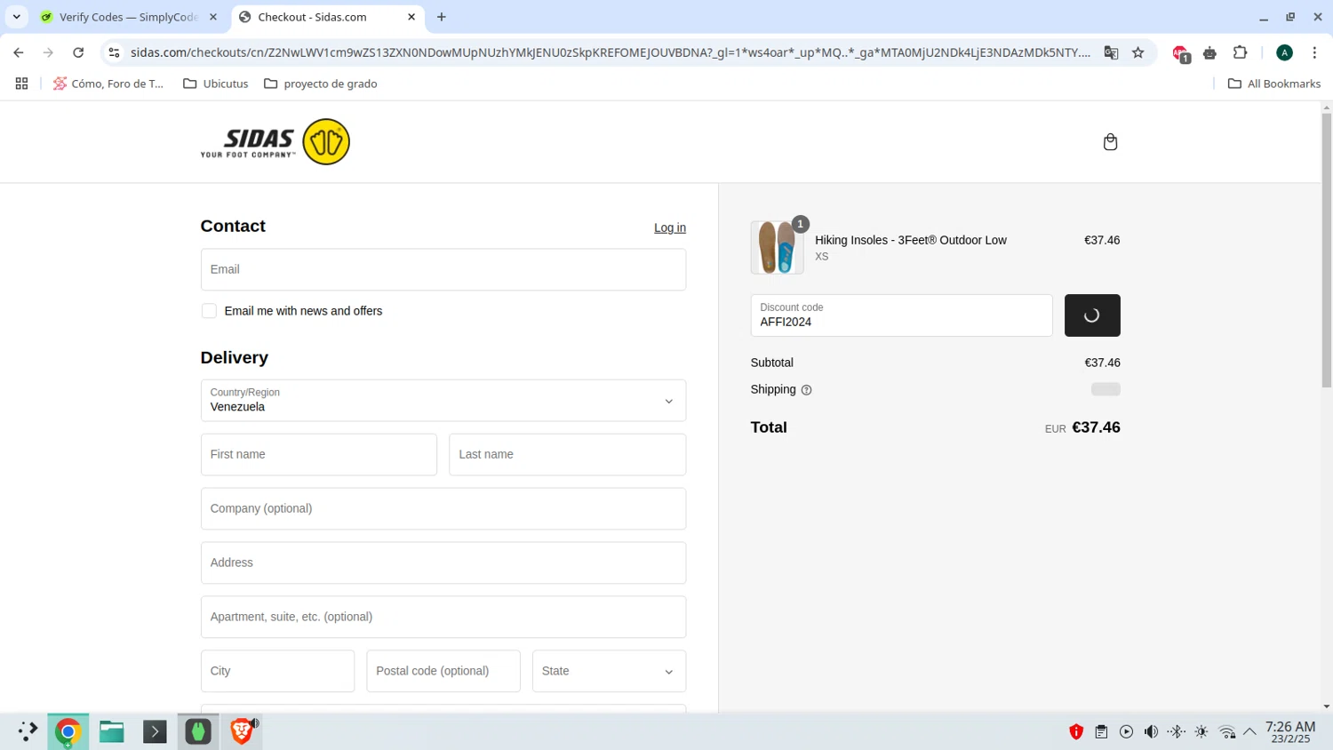
Task: Click the robot extension icon
Action: click(x=1209, y=53)
